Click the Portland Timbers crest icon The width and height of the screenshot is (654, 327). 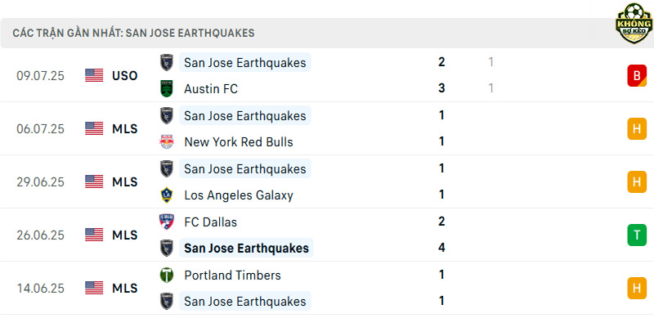coord(167,275)
